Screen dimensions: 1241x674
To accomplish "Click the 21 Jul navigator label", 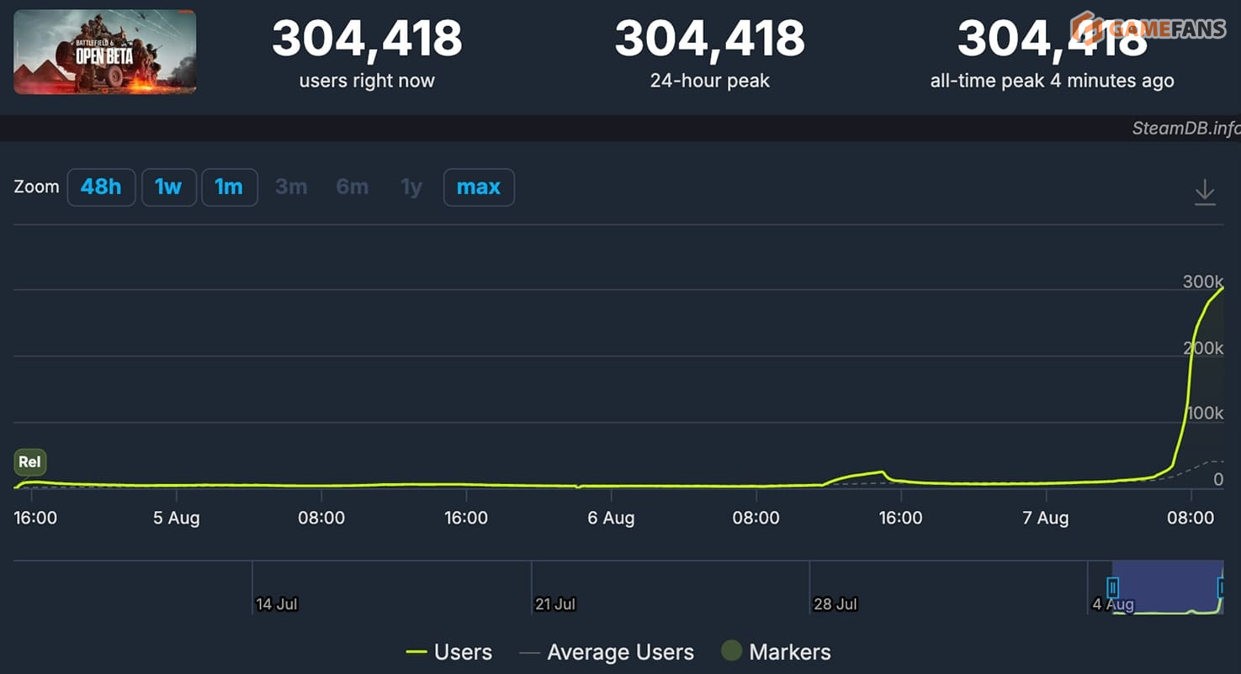I will (555, 604).
